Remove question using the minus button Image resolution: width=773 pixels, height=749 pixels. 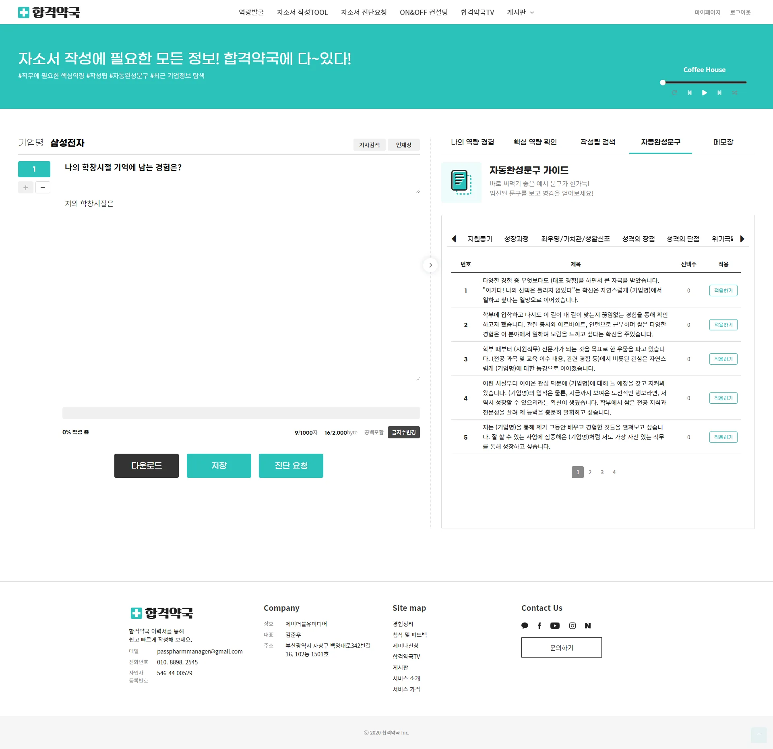pyautogui.click(x=43, y=187)
